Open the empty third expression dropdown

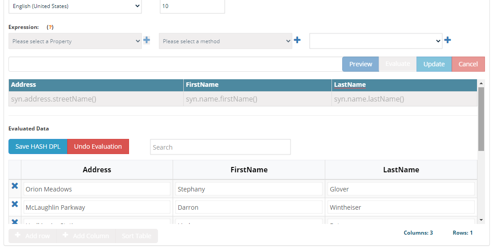376,41
